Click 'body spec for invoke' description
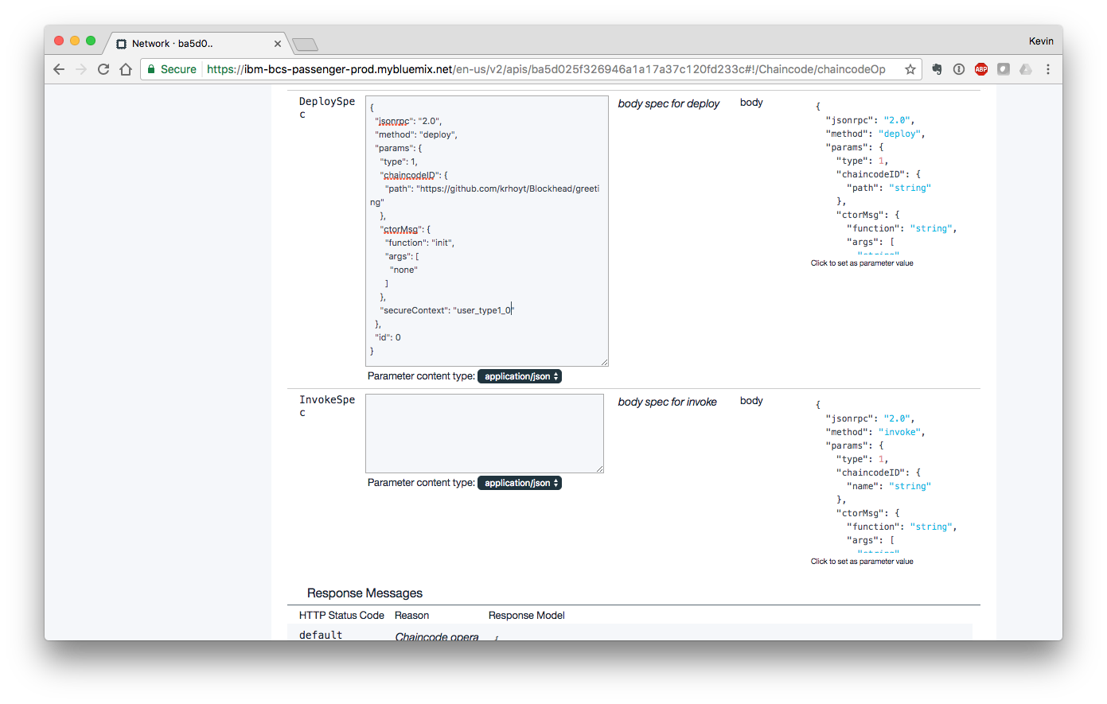1107x704 pixels. [668, 402]
